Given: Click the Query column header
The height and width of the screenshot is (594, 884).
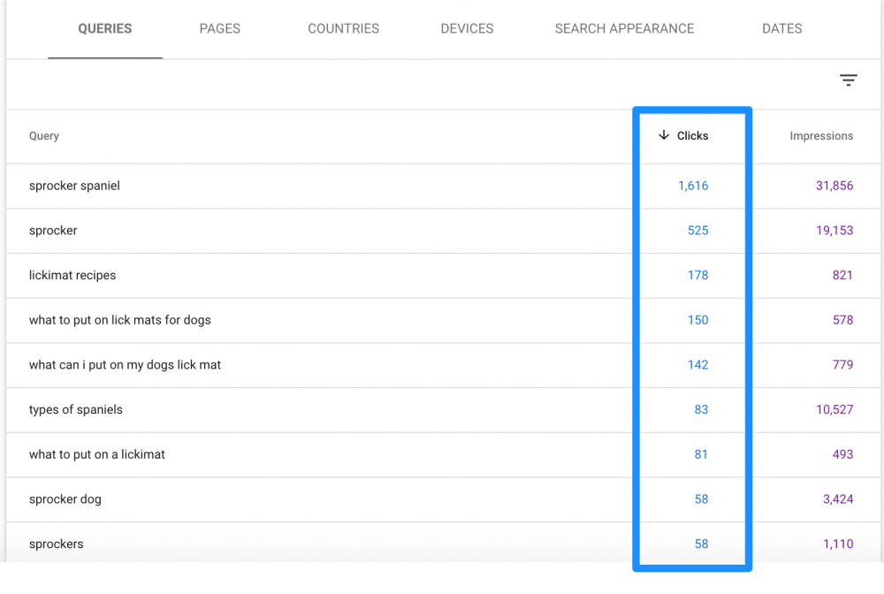Looking at the screenshot, I should (x=44, y=136).
